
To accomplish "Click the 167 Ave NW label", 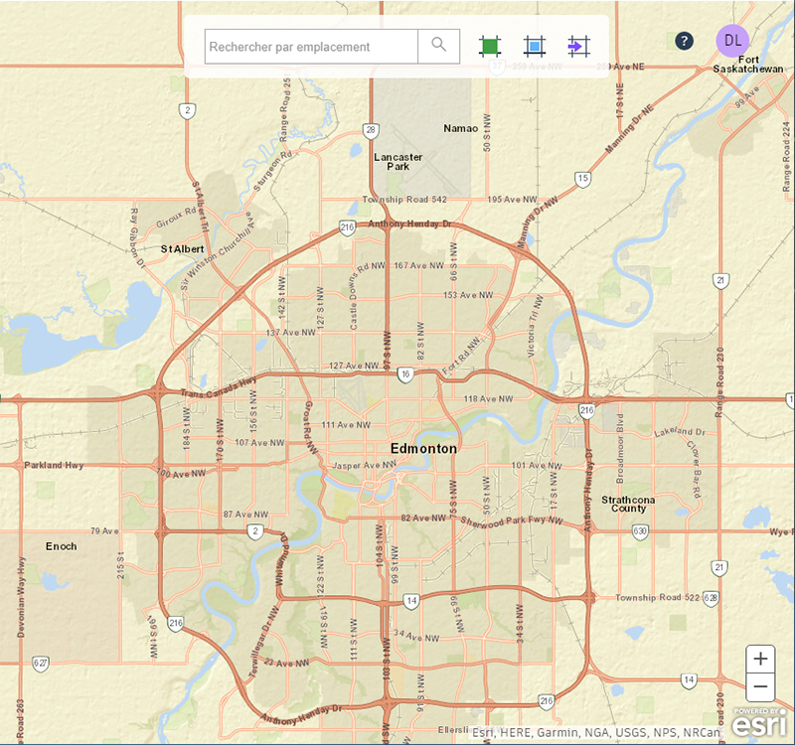I will click(x=418, y=265).
